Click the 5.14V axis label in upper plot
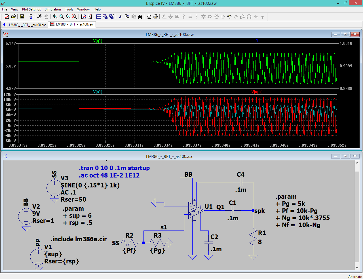 [11, 43]
